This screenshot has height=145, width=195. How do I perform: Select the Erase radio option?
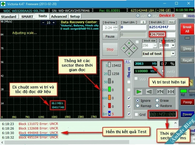click(x=157, y=100)
